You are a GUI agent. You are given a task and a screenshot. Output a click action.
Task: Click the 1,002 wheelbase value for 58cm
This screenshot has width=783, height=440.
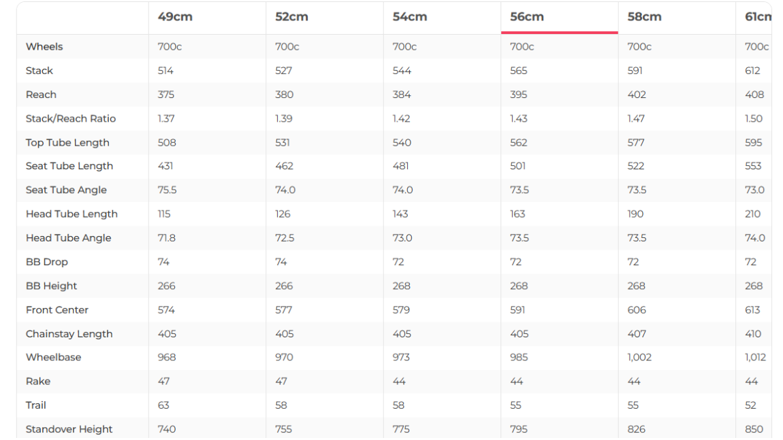coord(639,357)
